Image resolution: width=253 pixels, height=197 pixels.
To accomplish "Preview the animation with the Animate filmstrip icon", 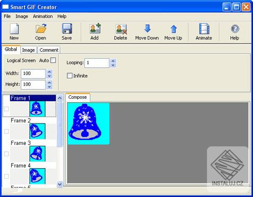I will (204, 29).
